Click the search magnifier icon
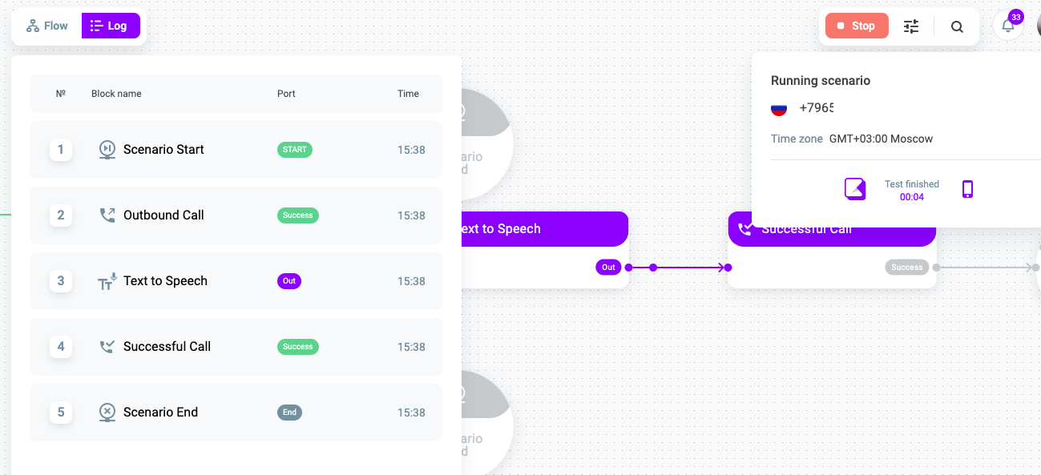 pos(957,26)
